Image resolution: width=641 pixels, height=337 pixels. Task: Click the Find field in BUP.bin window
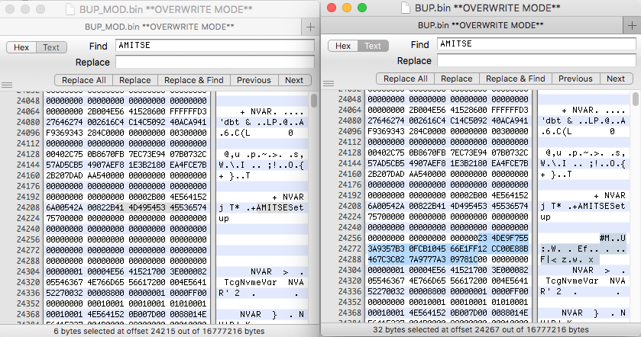pyautogui.click(x=536, y=43)
